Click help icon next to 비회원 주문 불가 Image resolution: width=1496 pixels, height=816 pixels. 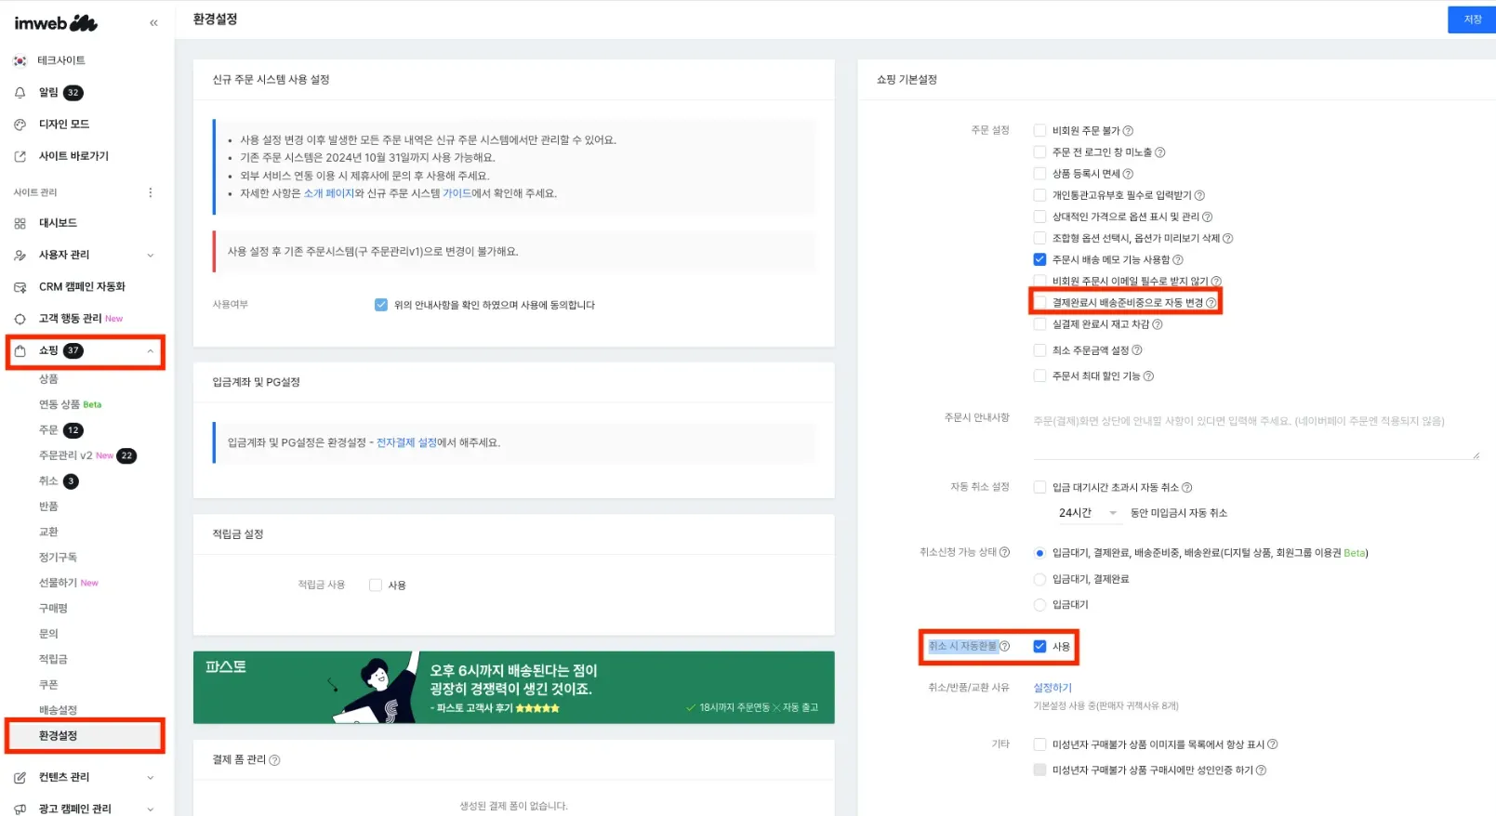1128,131
